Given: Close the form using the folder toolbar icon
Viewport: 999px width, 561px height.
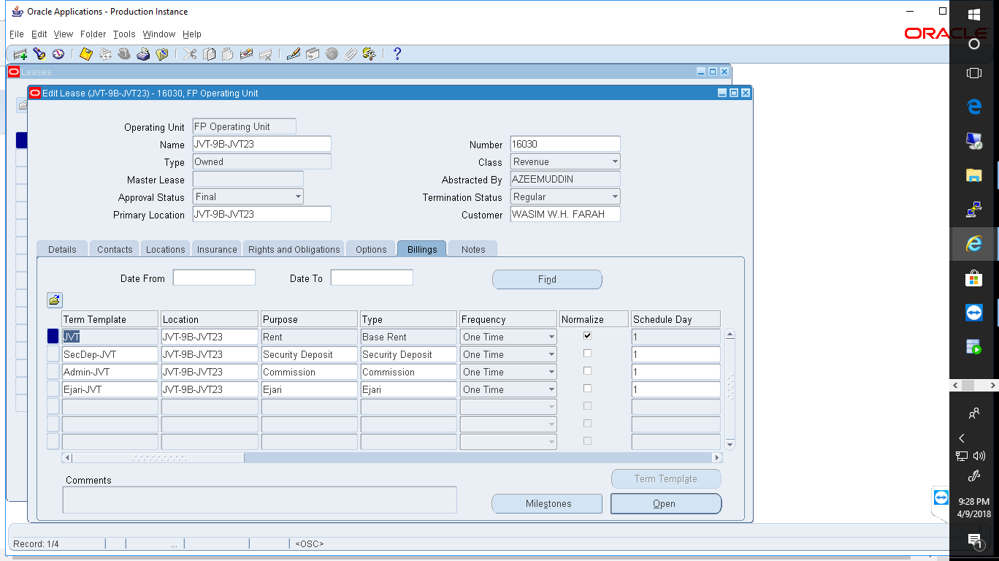Looking at the screenshot, I should pyautogui.click(x=161, y=54).
